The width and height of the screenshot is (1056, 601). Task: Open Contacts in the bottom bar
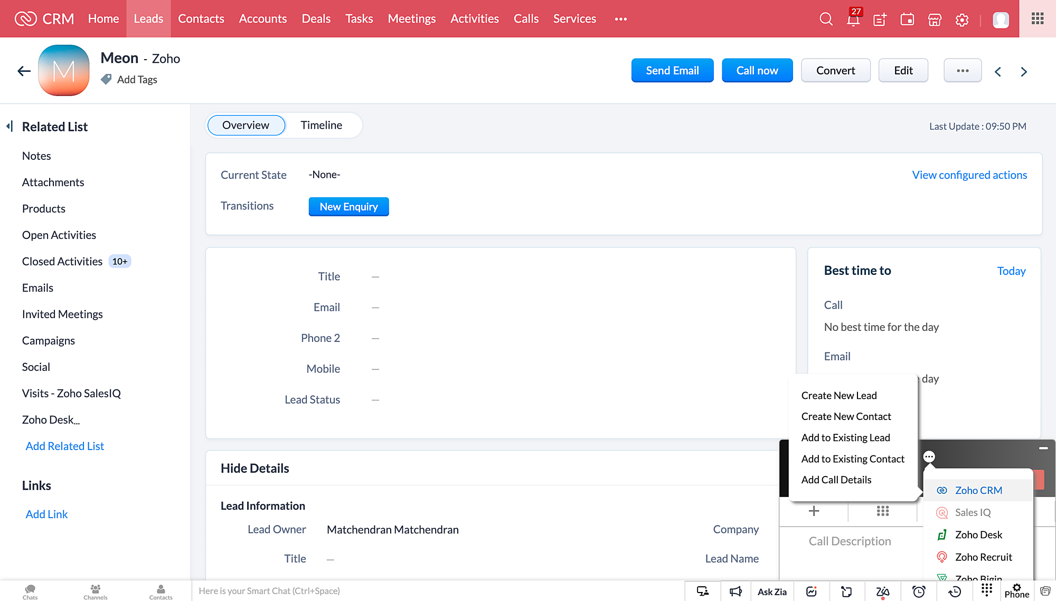(x=161, y=592)
